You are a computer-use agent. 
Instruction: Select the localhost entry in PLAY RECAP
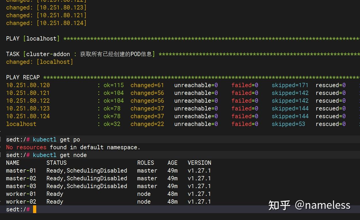(x=21, y=124)
